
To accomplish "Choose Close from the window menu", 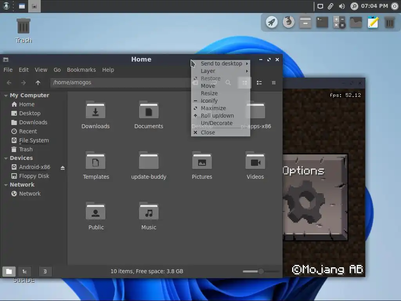I will coord(220,132).
